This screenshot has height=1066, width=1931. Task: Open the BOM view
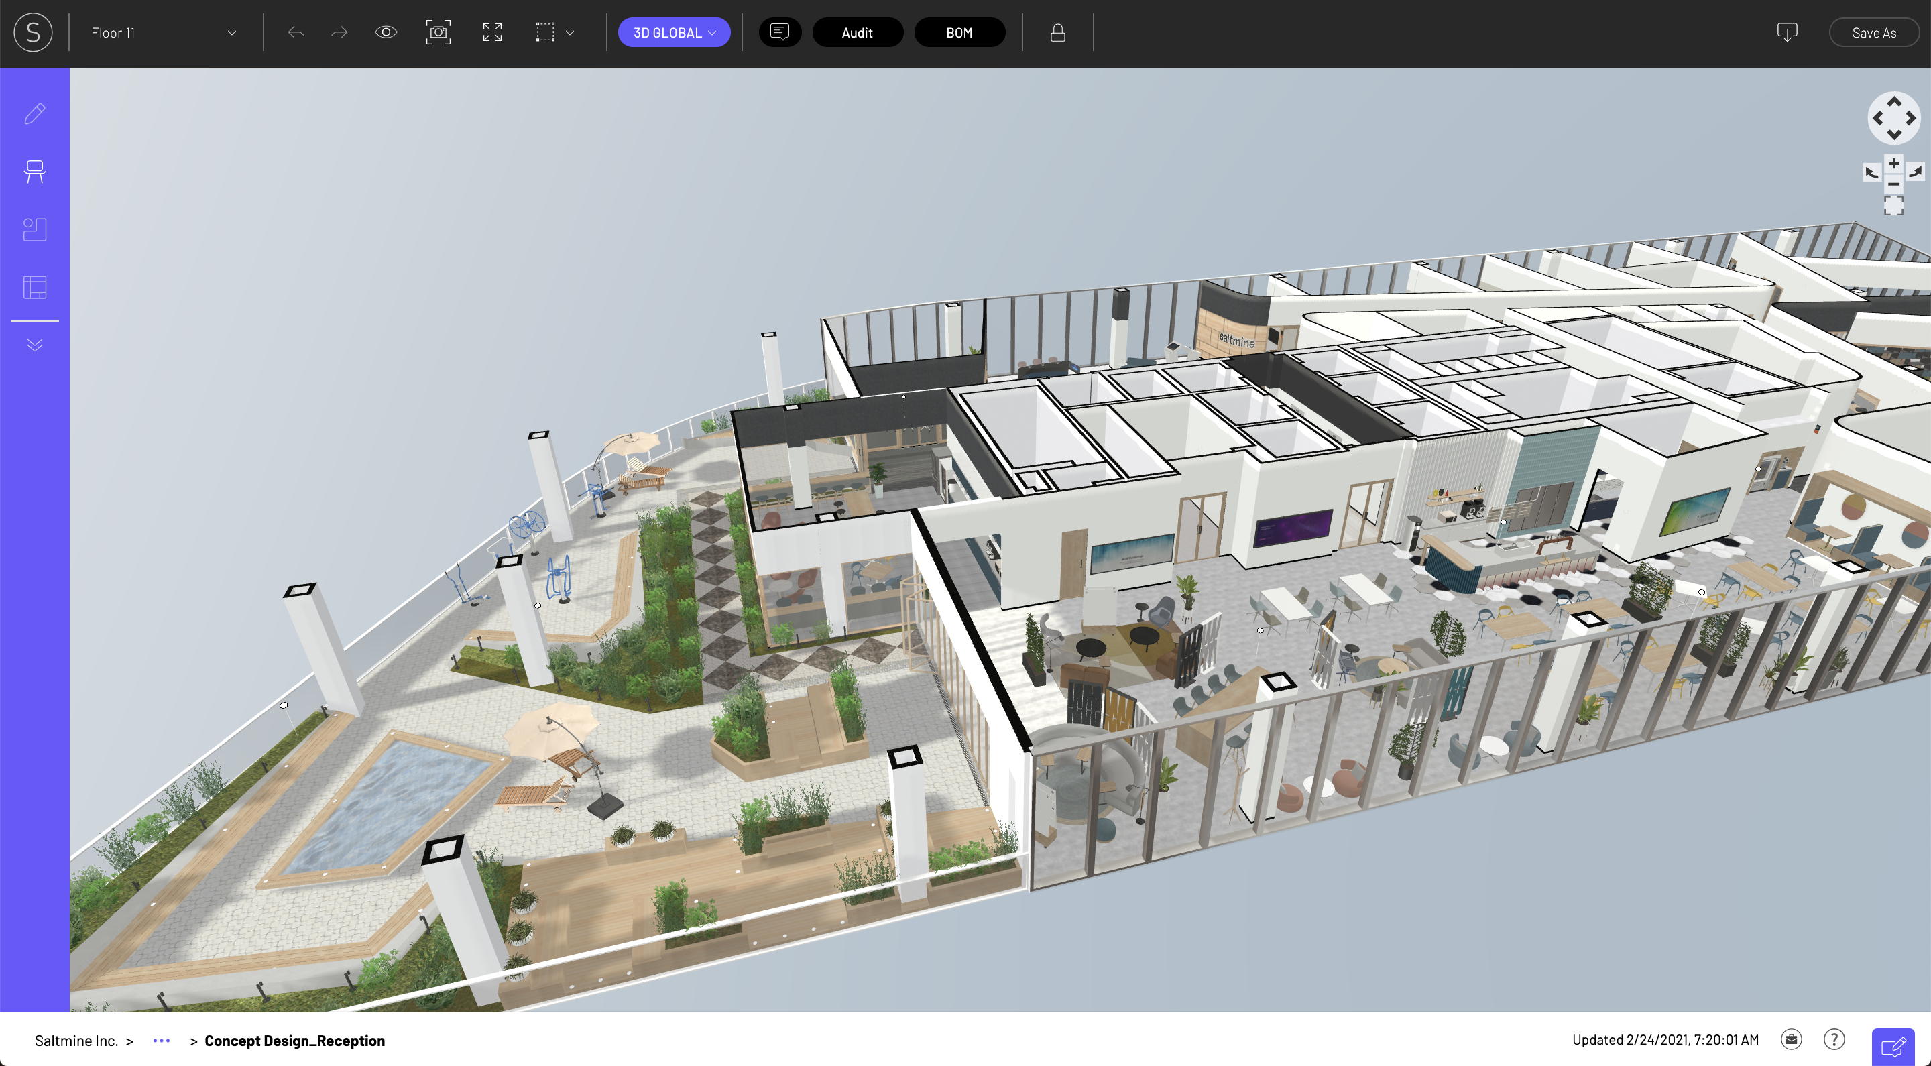pyautogui.click(x=960, y=32)
